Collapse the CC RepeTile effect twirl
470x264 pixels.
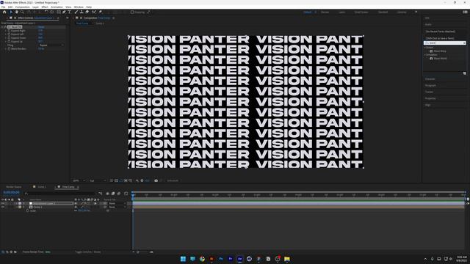[2, 27]
